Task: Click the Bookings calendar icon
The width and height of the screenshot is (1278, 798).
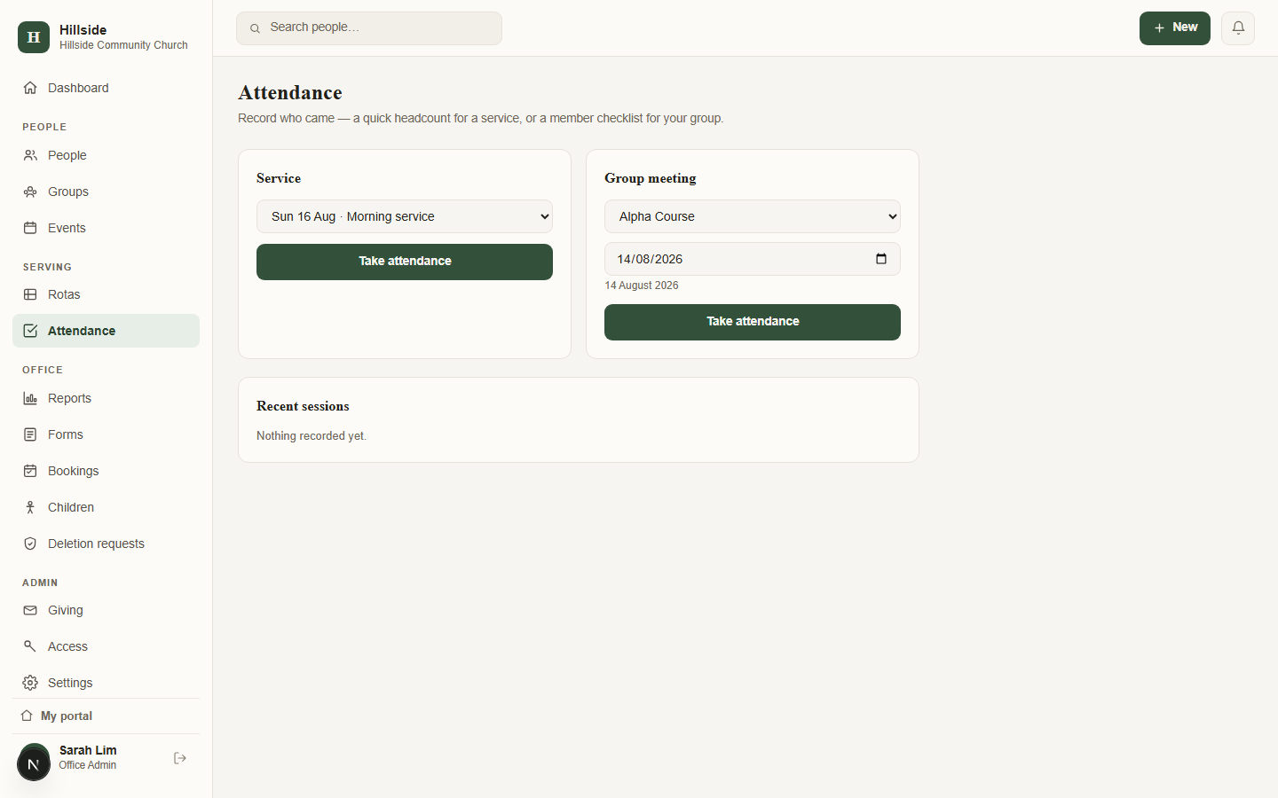Action: pyautogui.click(x=30, y=471)
